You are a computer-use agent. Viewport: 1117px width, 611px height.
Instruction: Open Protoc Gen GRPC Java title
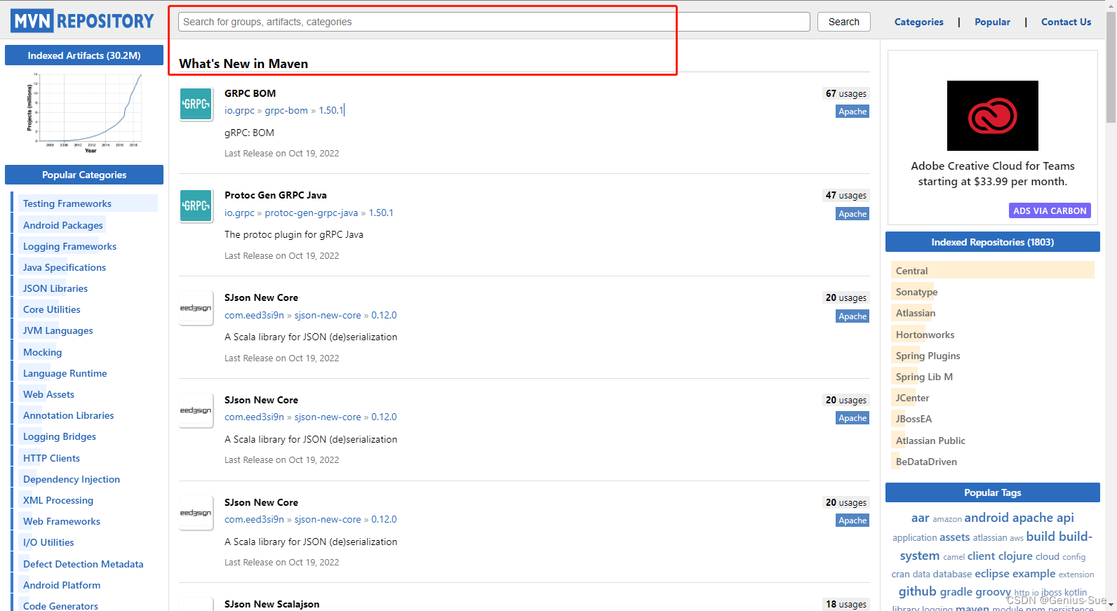[276, 195]
